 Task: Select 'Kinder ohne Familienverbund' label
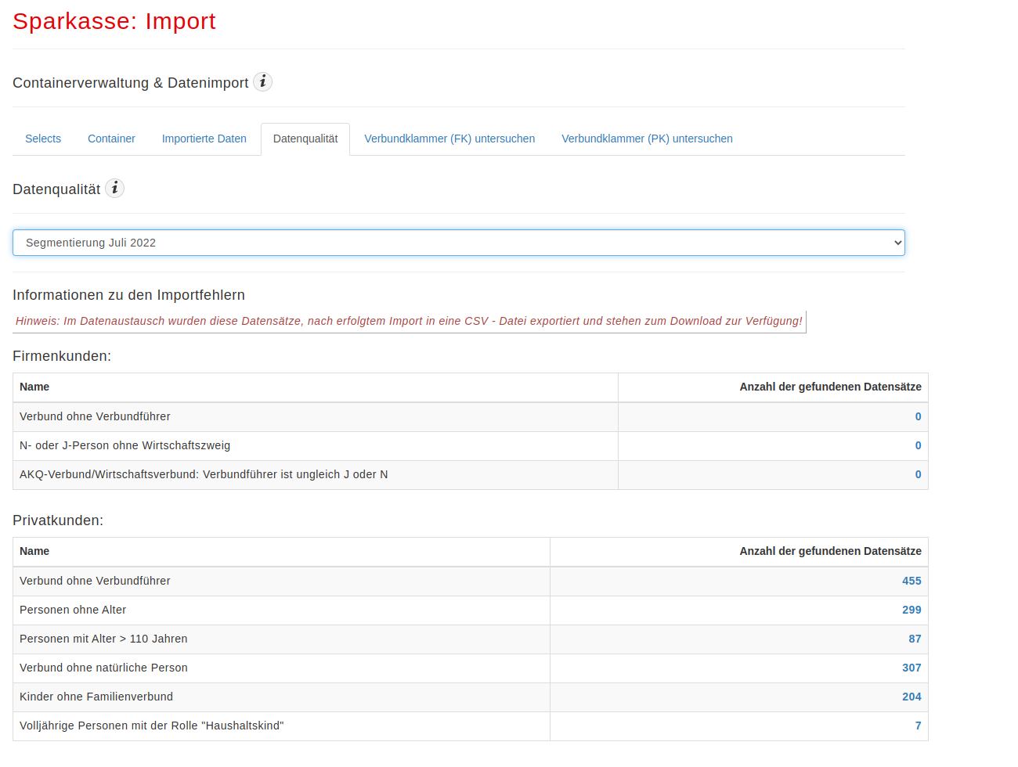click(96, 697)
